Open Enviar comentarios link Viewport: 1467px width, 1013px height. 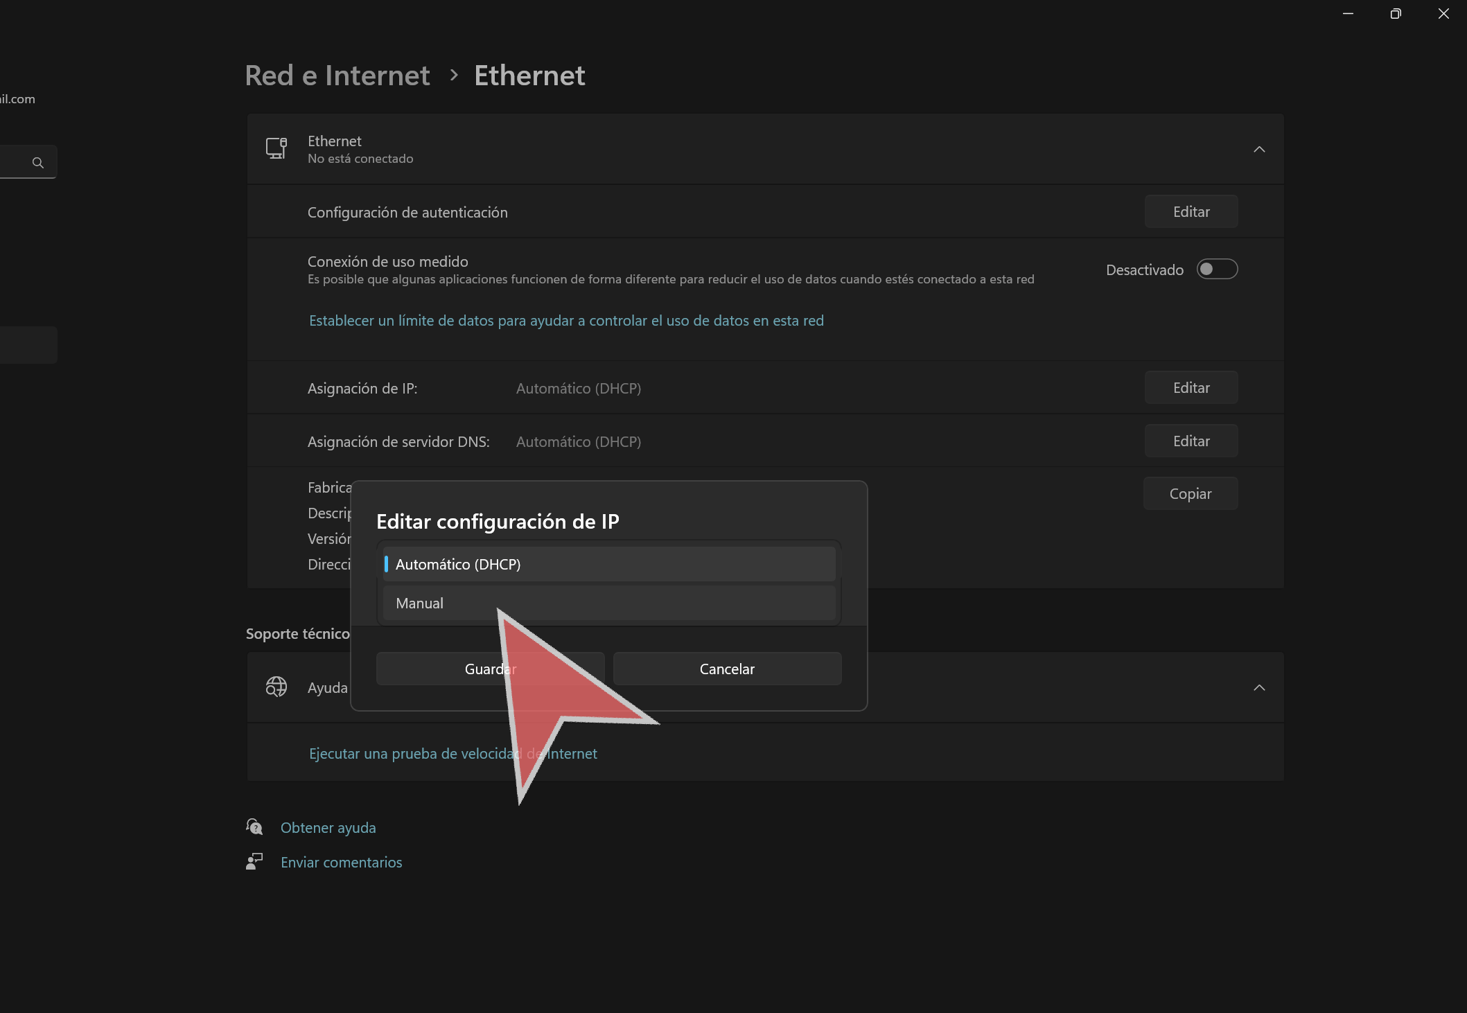(341, 862)
